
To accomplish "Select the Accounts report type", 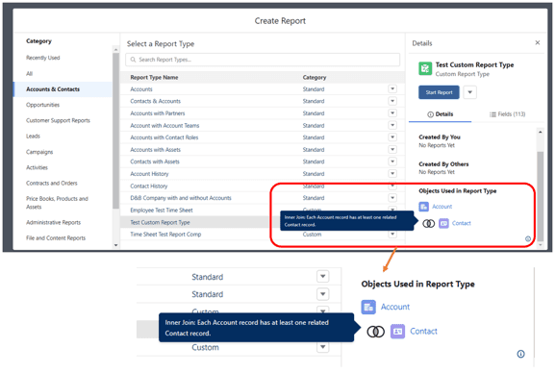I will pos(141,89).
